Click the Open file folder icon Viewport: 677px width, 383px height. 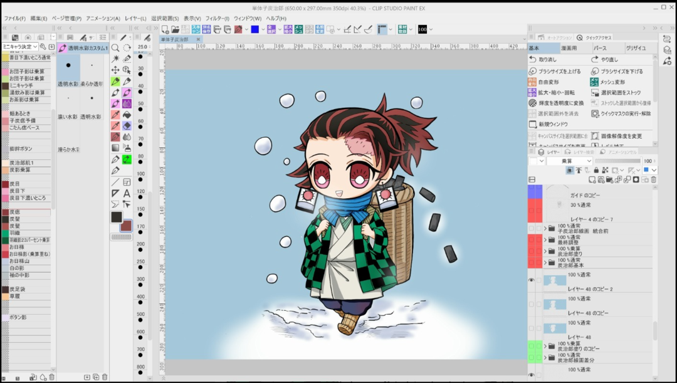[176, 29]
